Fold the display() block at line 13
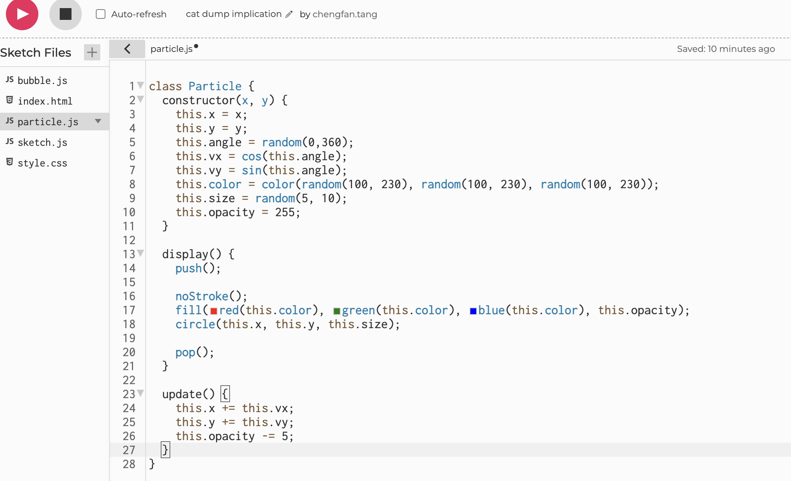The image size is (791, 481). (140, 253)
